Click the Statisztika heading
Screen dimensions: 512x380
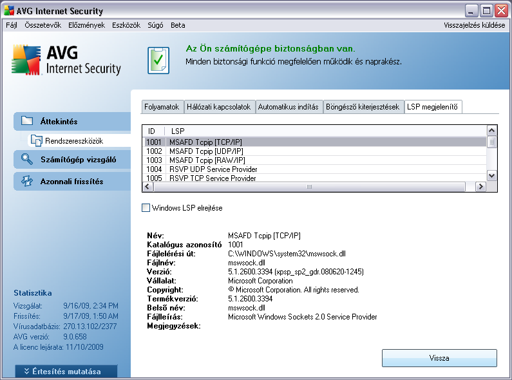[33, 293]
